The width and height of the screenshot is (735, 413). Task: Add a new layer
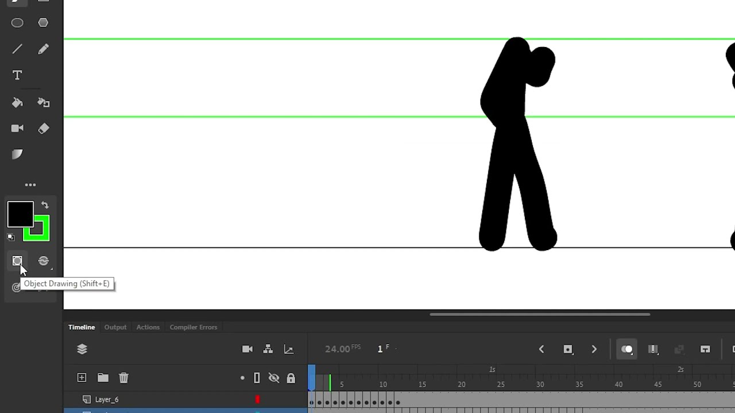(x=82, y=377)
